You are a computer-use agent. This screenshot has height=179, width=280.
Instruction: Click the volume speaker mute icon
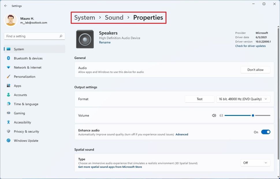[x=214, y=116]
